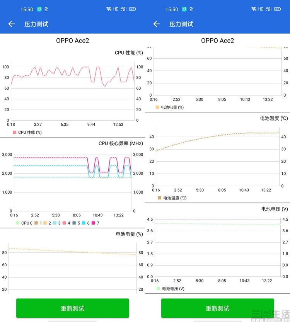Tap teal camera app icon in left status bar

39,9
